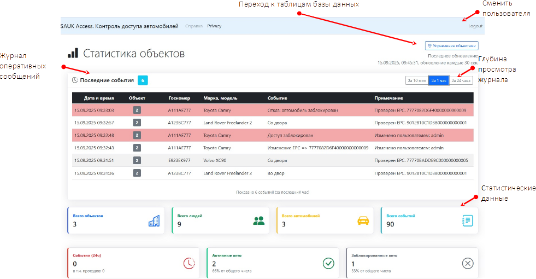Select the За 1 час journal filter

click(x=439, y=80)
